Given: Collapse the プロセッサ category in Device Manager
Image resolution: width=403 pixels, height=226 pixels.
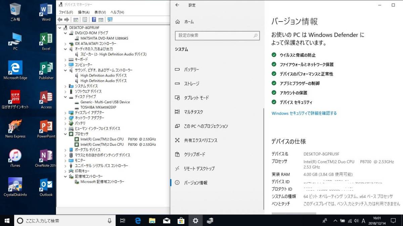Looking at the screenshot, I should (x=66, y=134).
